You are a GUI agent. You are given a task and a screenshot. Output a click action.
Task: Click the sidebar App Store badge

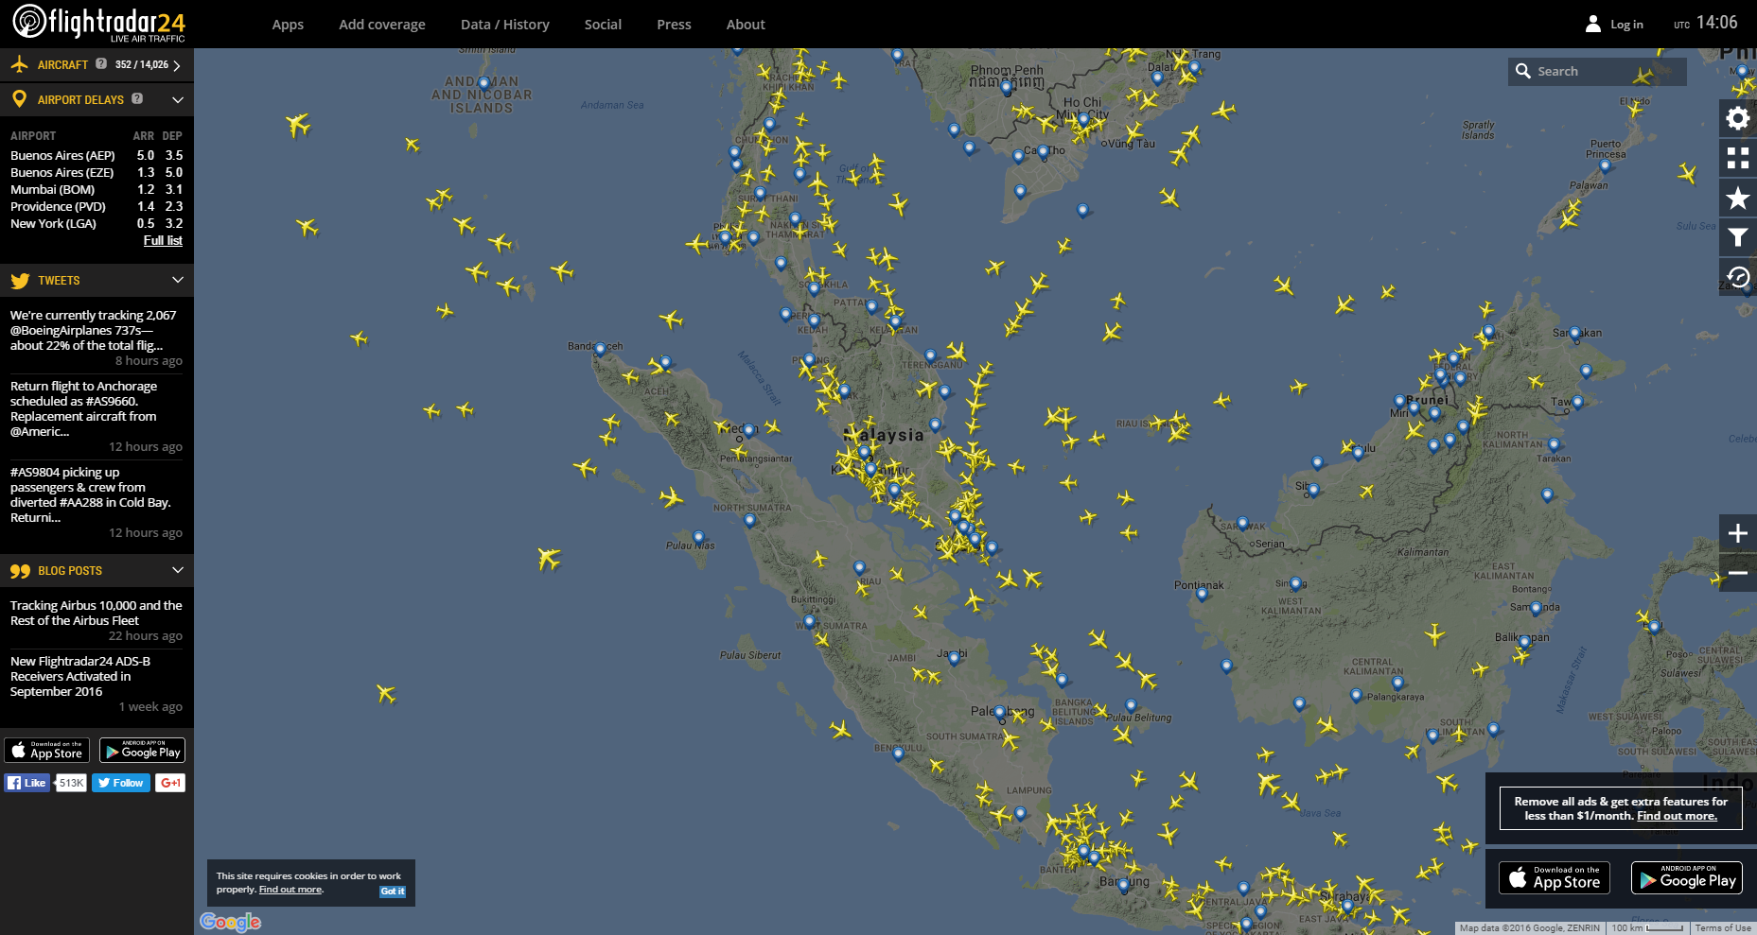[x=47, y=751]
